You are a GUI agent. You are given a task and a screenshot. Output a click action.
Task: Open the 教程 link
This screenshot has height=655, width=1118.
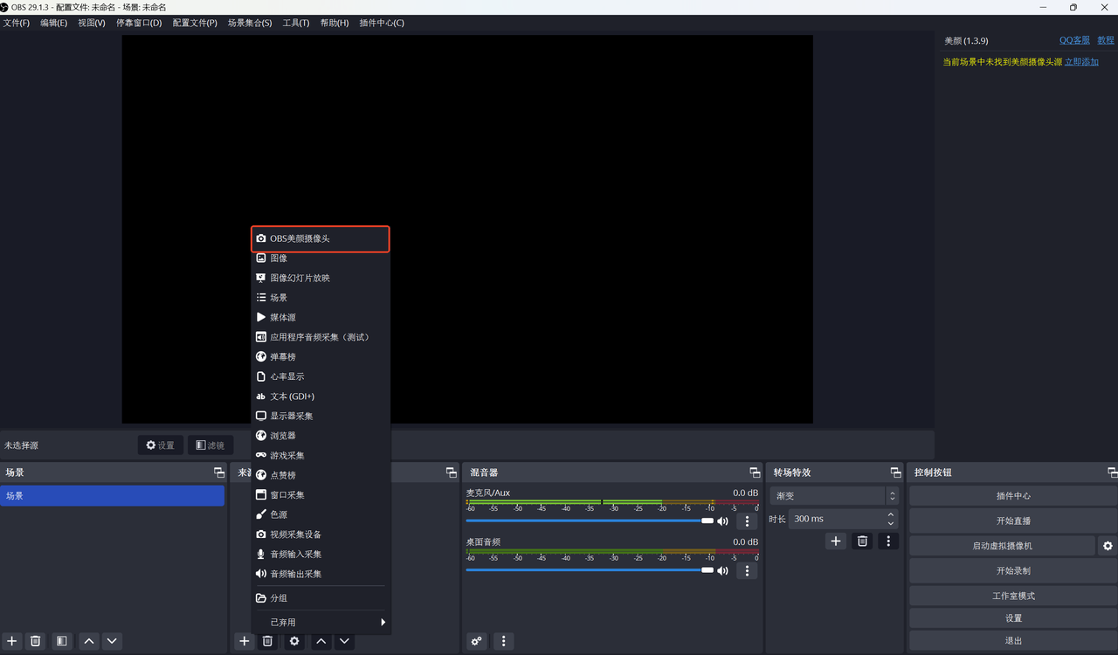tap(1104, 39)
